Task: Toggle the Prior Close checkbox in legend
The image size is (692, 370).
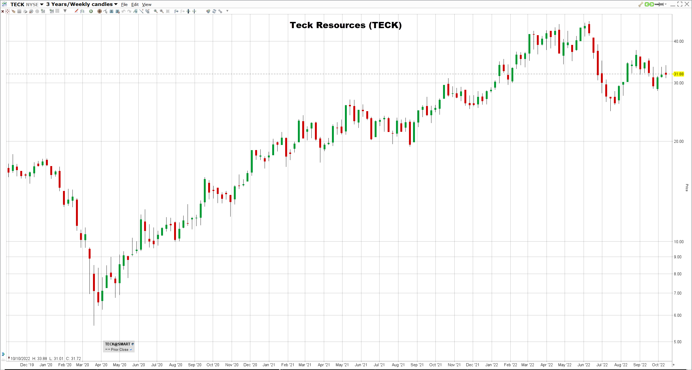Action: [x=131, y=349]
